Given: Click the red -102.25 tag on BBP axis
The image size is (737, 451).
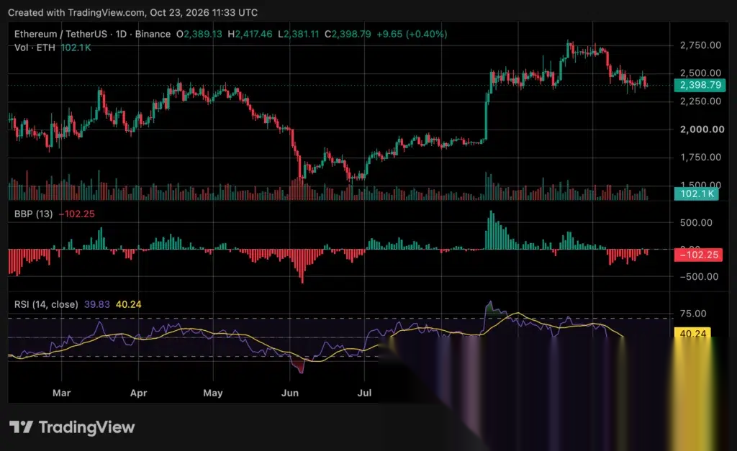Looking at the screenshot, I should click(698, 255).
